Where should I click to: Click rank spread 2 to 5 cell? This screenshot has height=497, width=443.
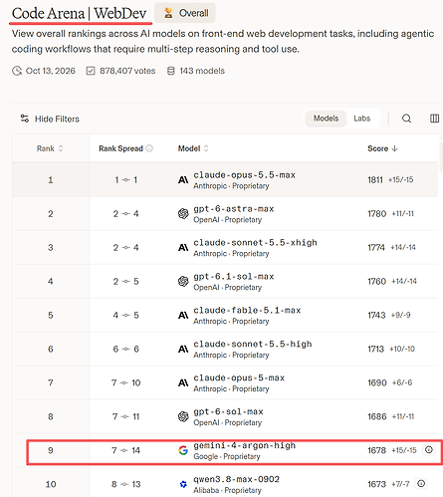(125, 282)
